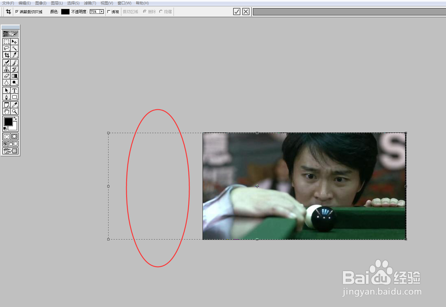Select the Slice tool
This screenshot has height=307, width=446.
[14, 55]
